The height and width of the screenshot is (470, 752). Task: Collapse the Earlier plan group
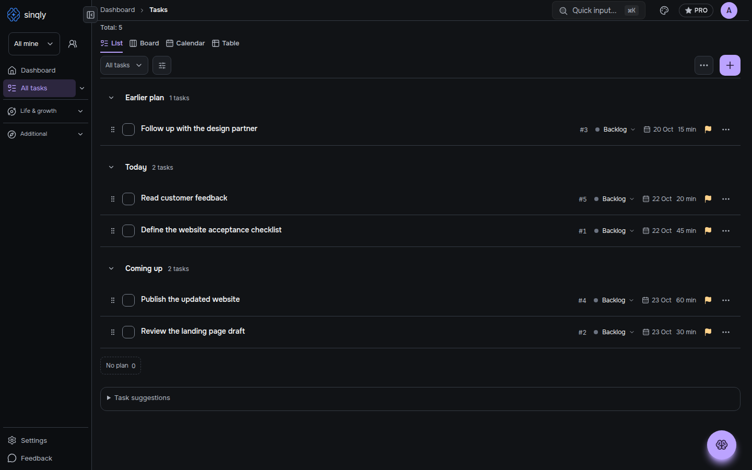pyautogui.click(x=111, y=98)
